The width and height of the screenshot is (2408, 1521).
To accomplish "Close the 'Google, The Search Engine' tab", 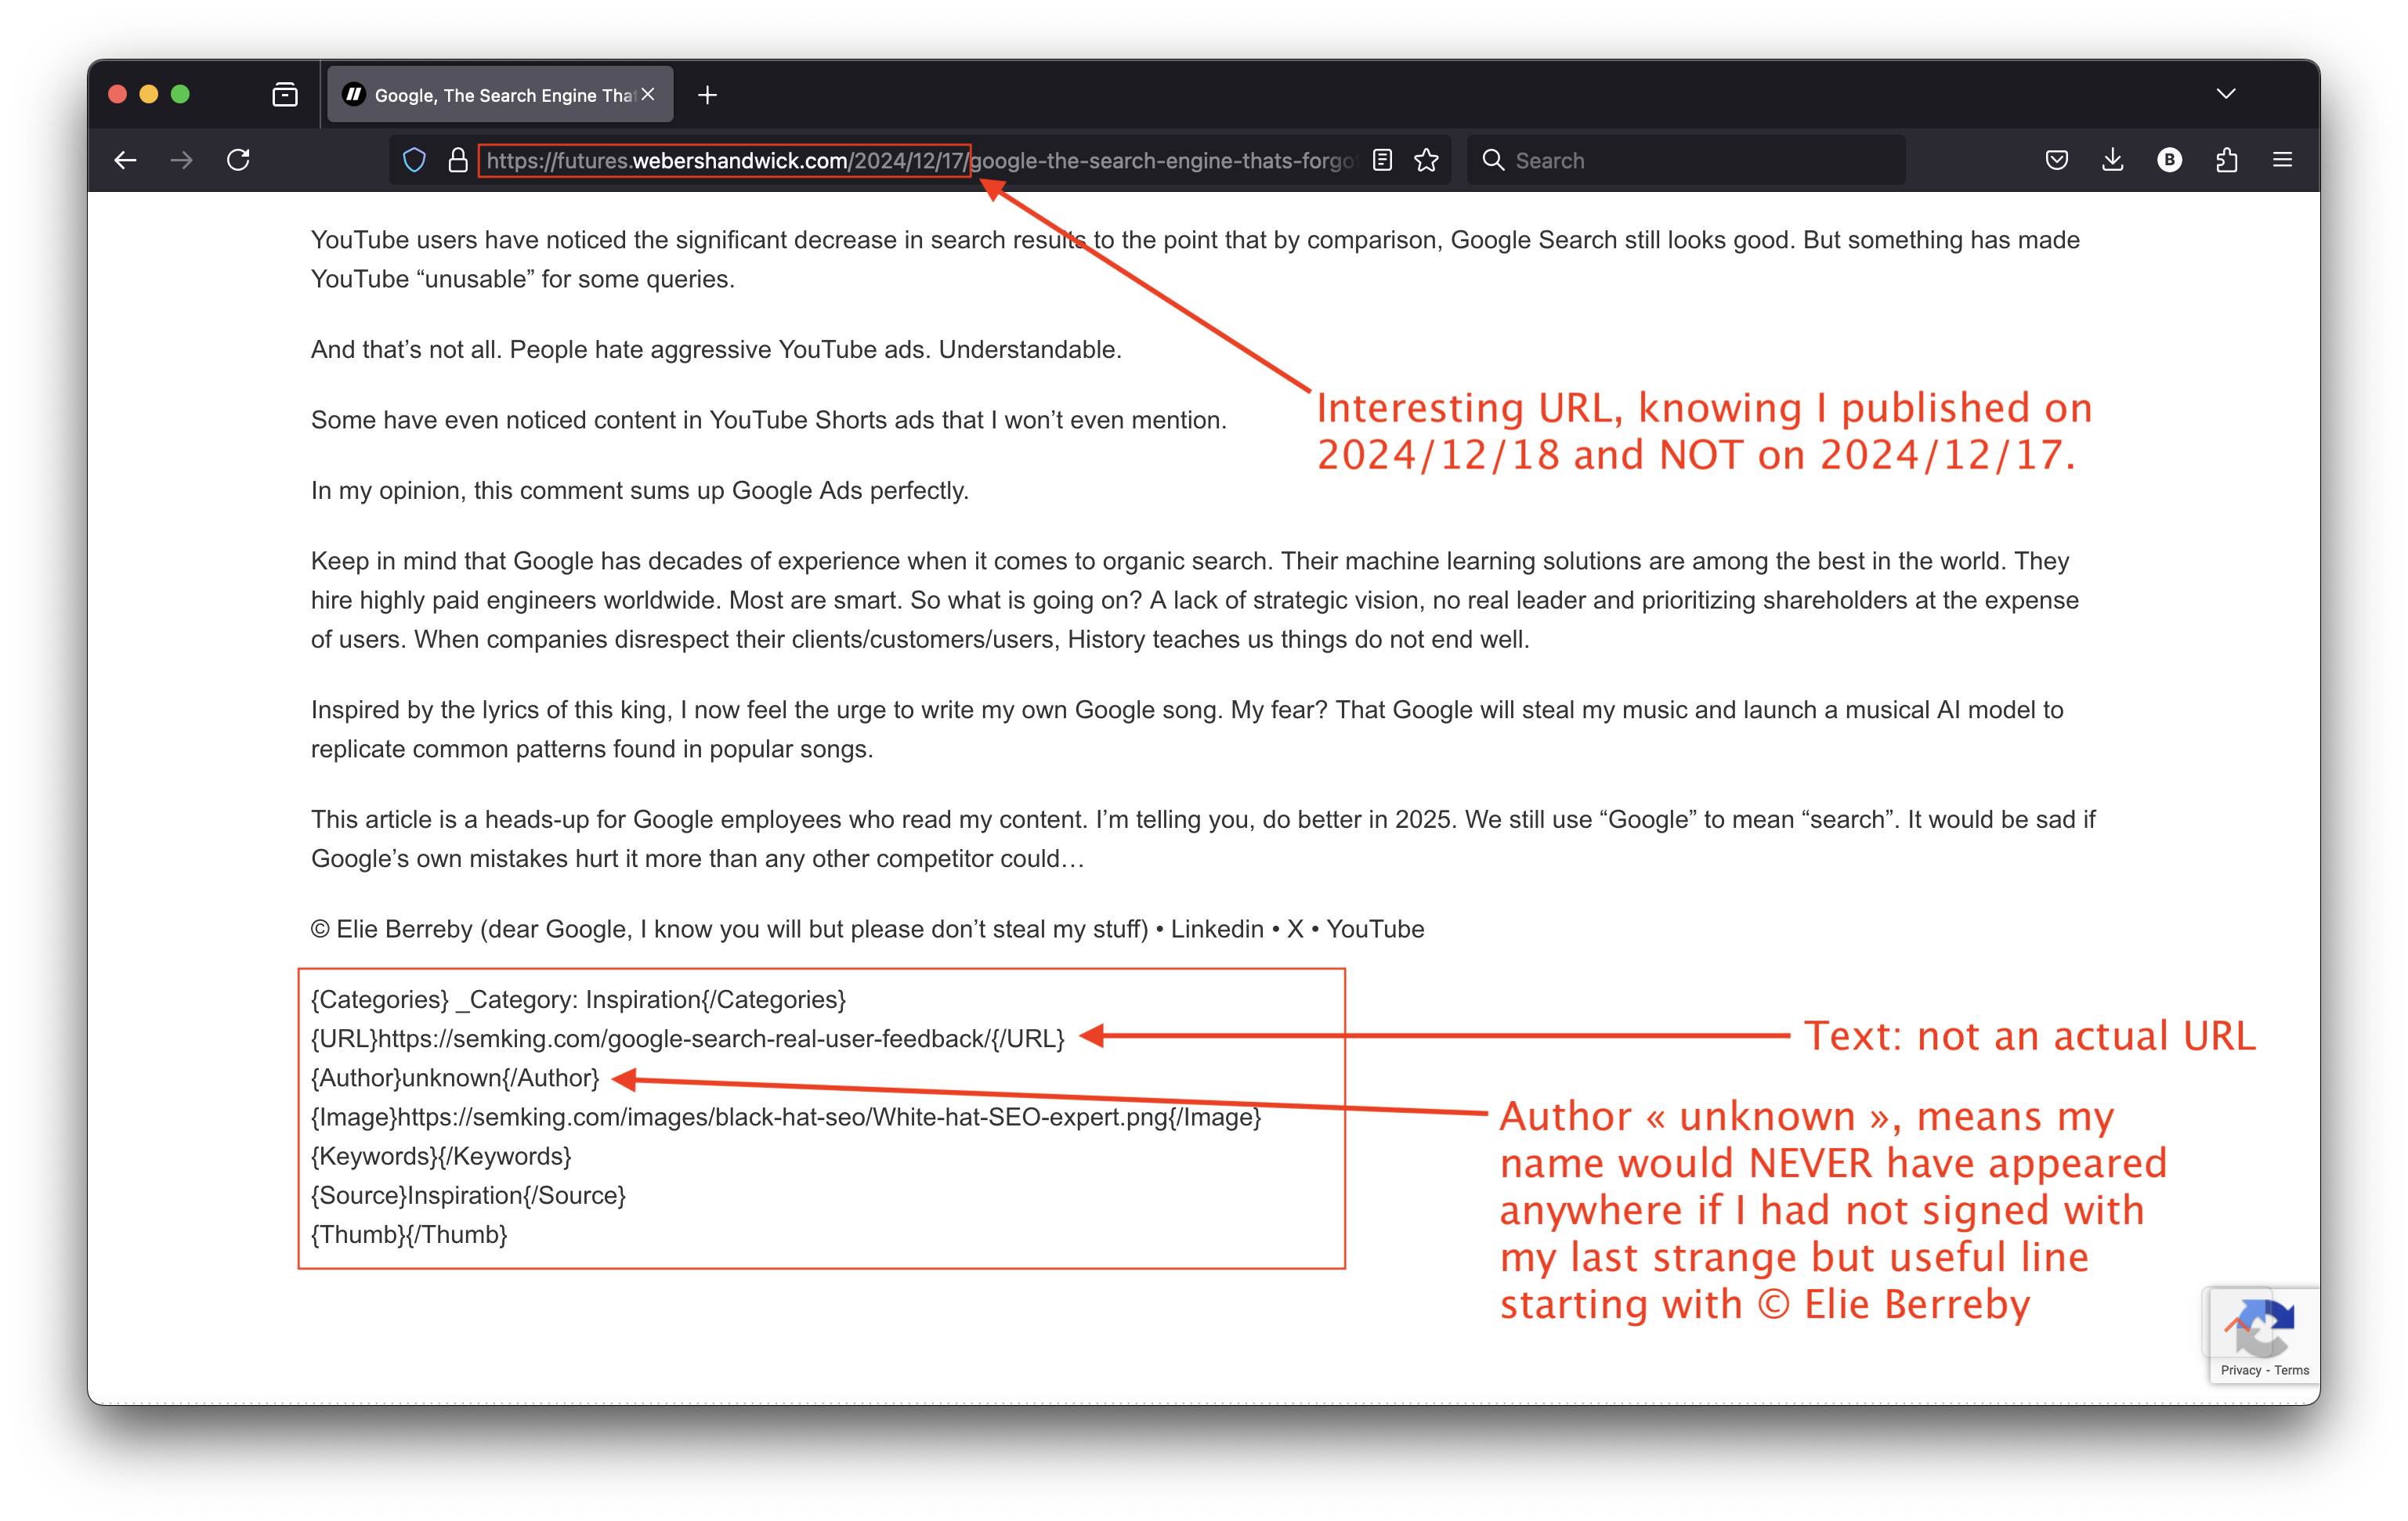I will pos(648,94).
